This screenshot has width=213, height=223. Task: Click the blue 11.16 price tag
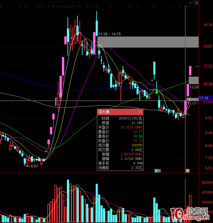tap(205, 98)
